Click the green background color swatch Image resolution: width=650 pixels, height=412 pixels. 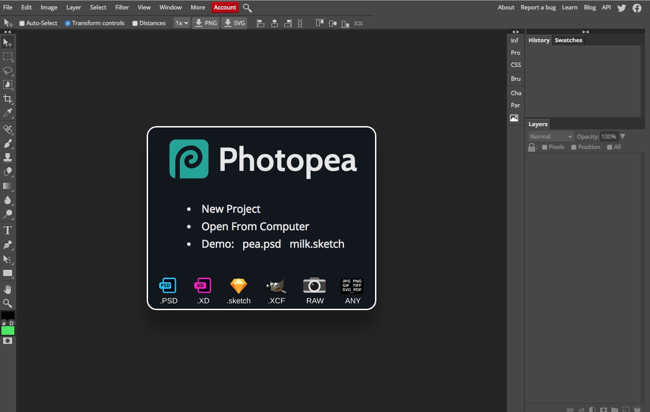point(8,331)
